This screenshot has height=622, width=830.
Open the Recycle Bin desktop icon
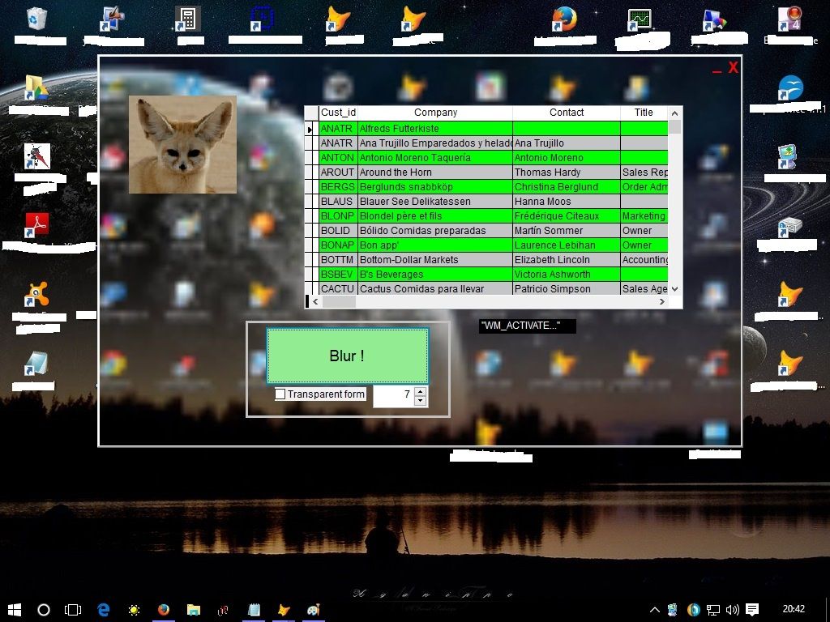(37, 19)
